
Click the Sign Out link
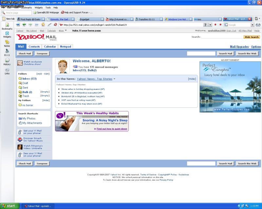click(231, 30)
